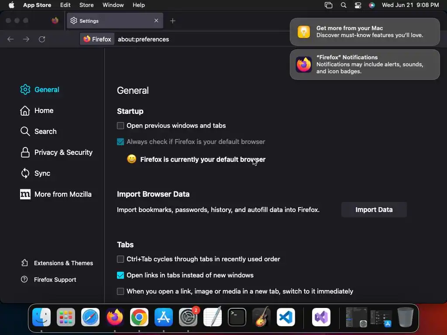447x335 pixels.
Task: Open the Store menu
Action: click(x=86, y=5)
